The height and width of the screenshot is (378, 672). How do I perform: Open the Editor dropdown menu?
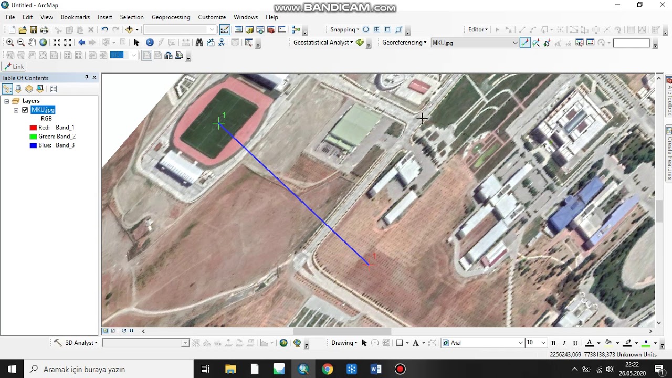tap(478, 30)
